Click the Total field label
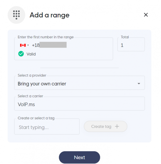Viewport: 161px width, 164px height. pos(125,37)
